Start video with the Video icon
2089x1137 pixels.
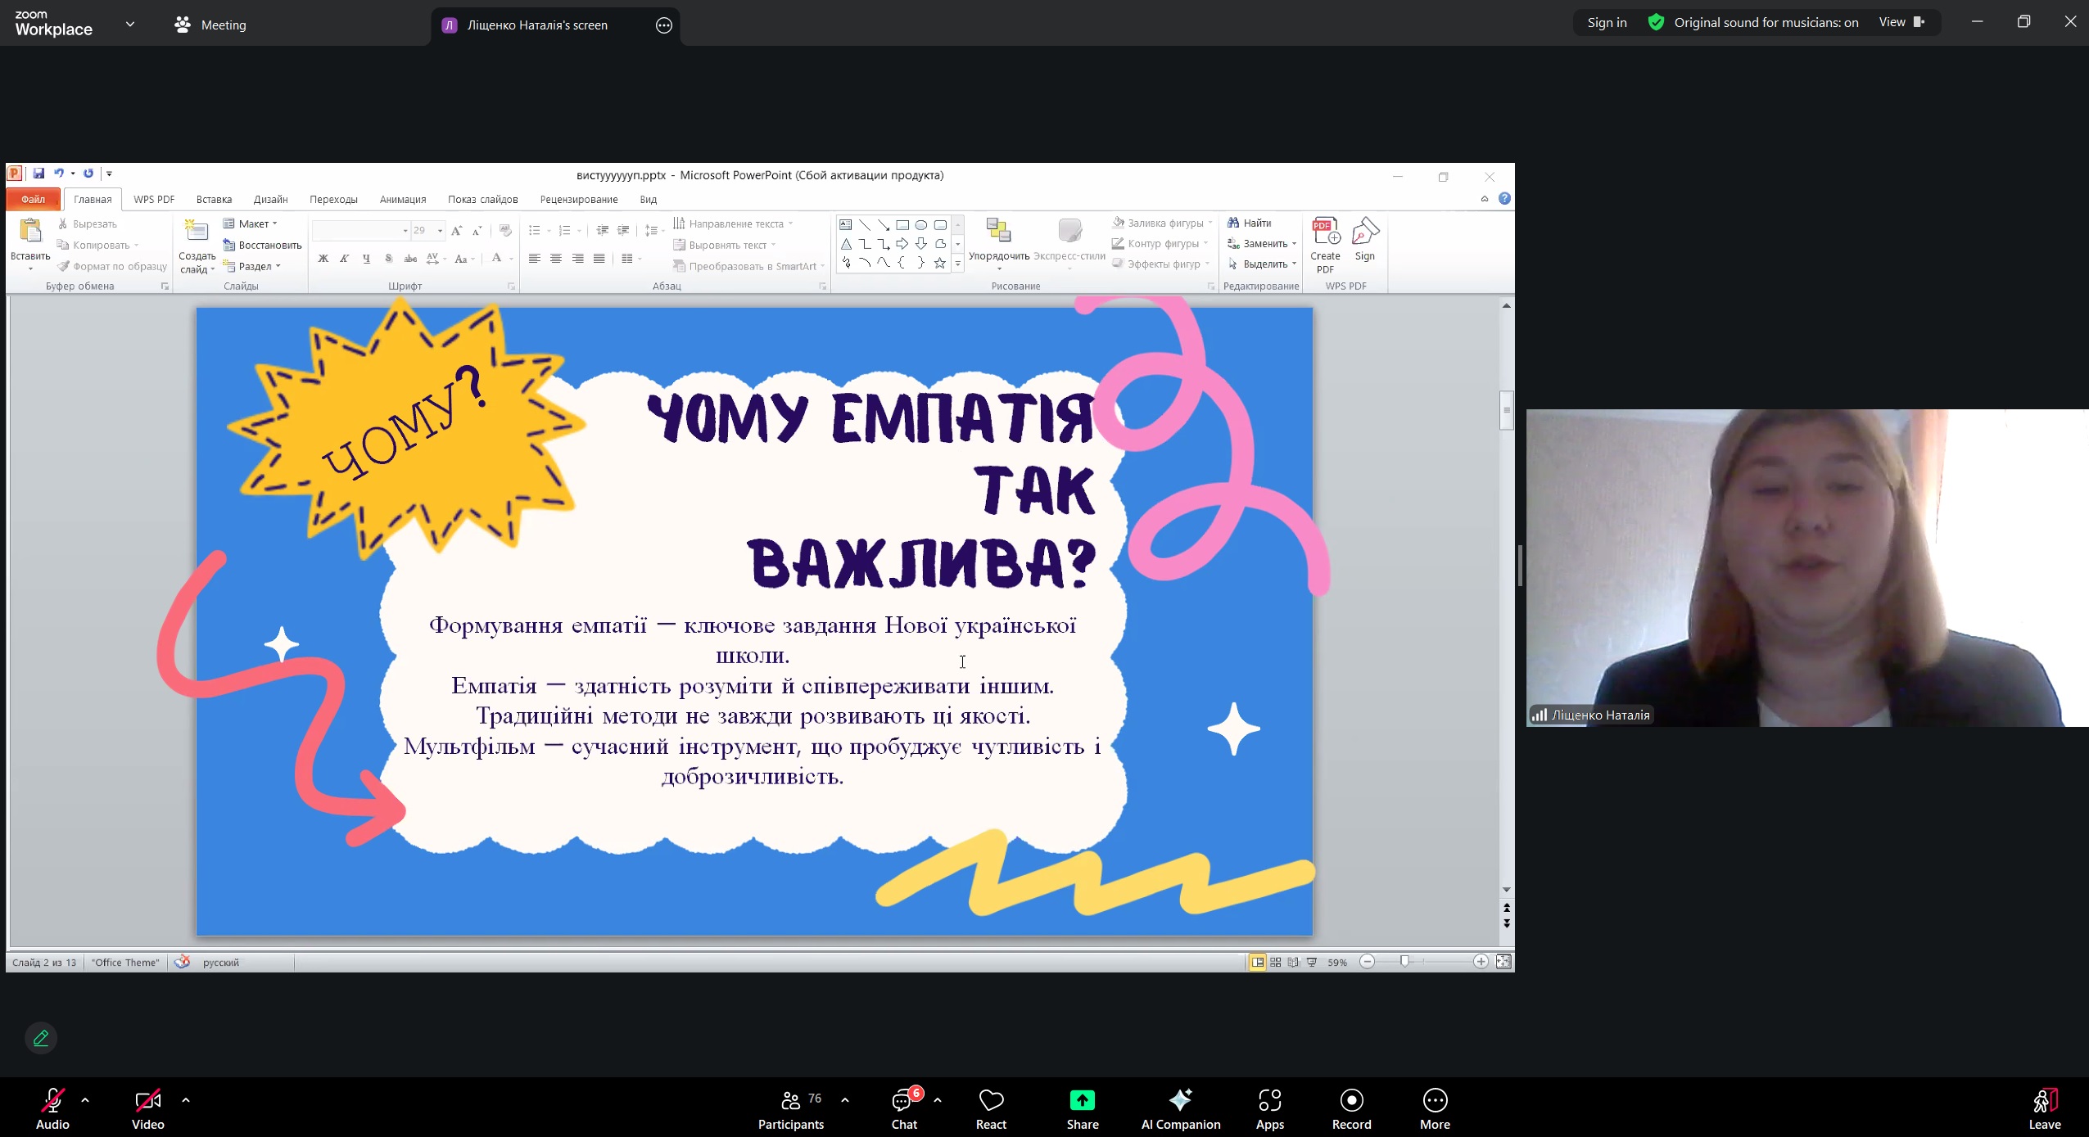[147, 1100]
